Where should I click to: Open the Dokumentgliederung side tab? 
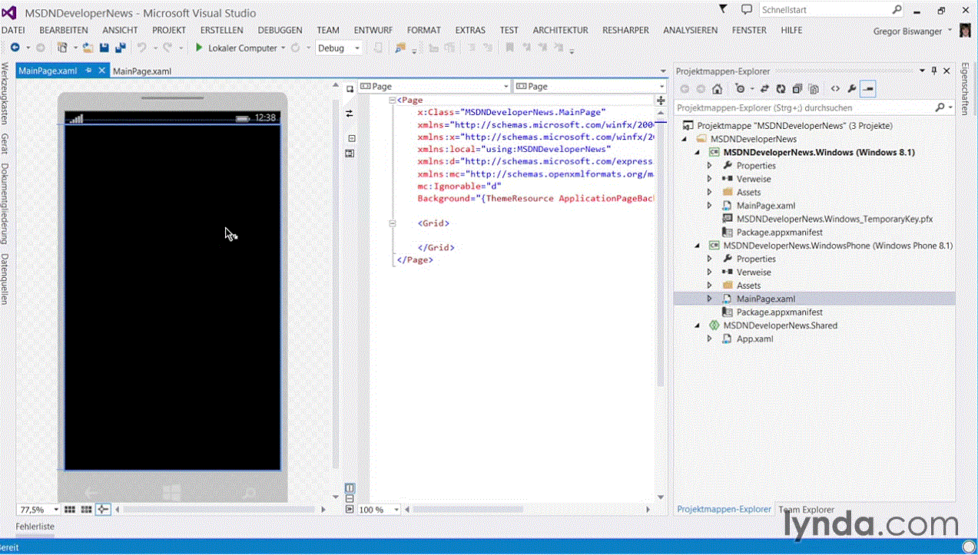5,204
